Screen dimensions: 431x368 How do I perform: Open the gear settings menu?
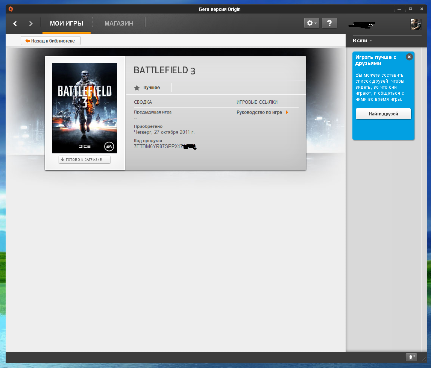311,23
